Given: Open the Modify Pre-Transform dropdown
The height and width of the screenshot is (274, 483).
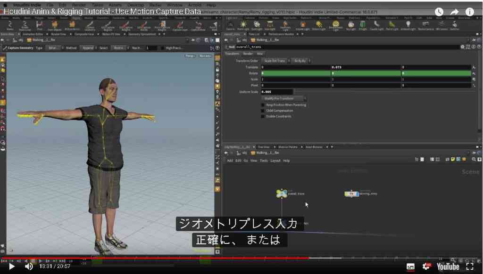Looking at the screenshot, I should pos(284,98).
